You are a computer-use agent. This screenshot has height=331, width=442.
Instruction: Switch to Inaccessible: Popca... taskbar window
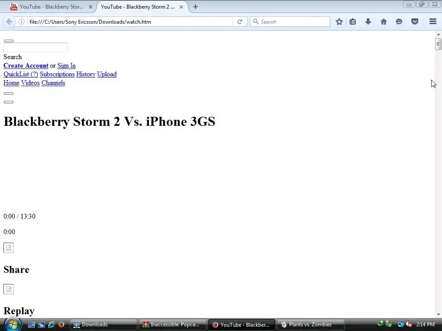click(x=173, y=325)
